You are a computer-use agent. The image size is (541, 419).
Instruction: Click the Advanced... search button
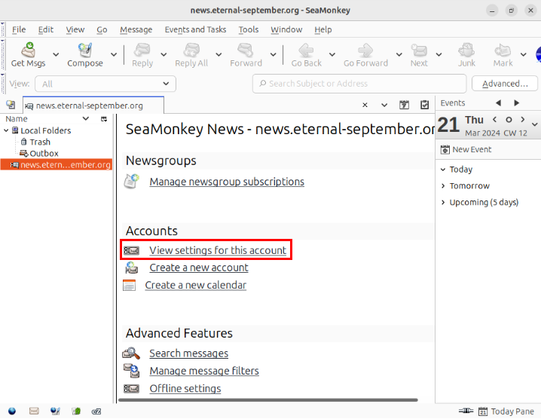pos(505,84)
